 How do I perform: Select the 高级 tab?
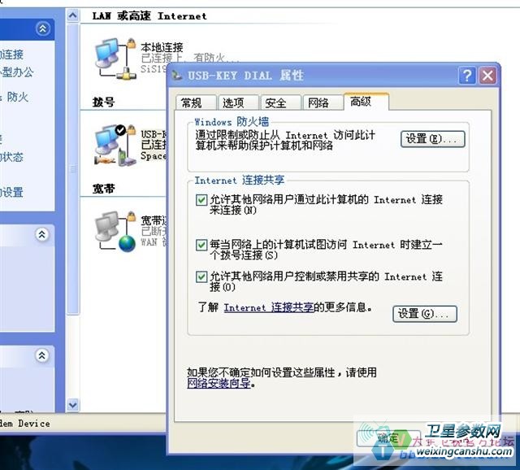tap(366, 102)
